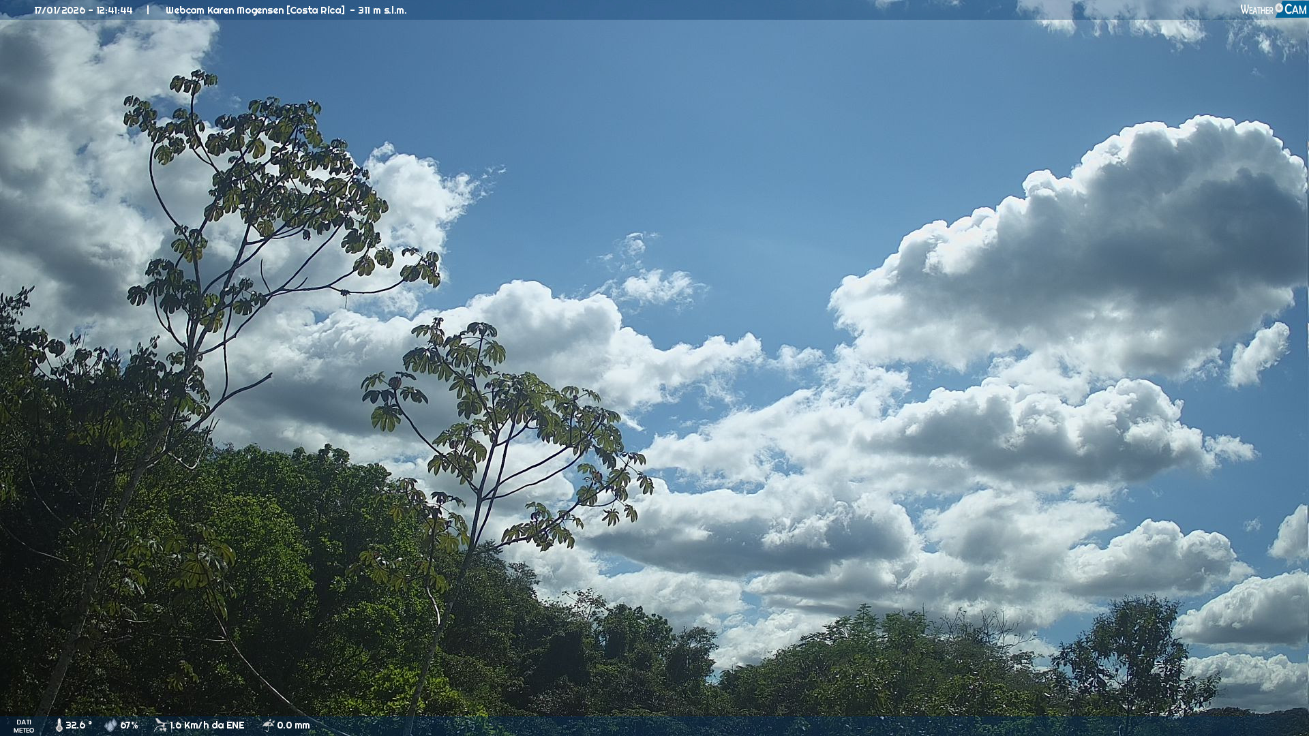
Task: Click the ENE wind direction text
Action: tap(235, 725)
